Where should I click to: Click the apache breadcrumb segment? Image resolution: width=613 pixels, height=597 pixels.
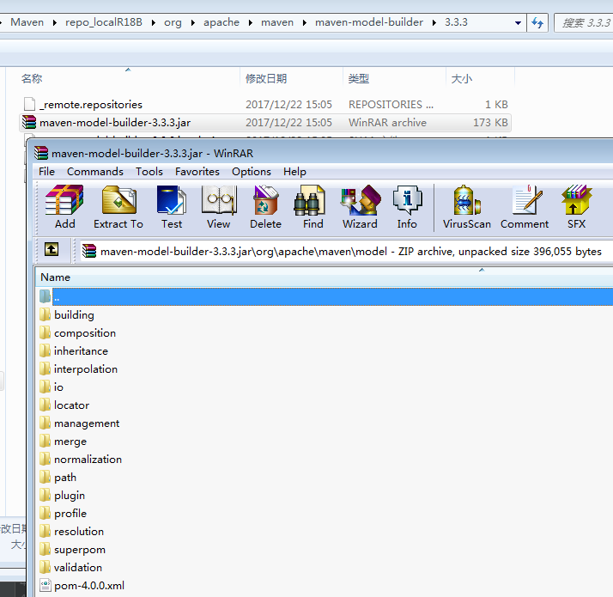[221, 22]
